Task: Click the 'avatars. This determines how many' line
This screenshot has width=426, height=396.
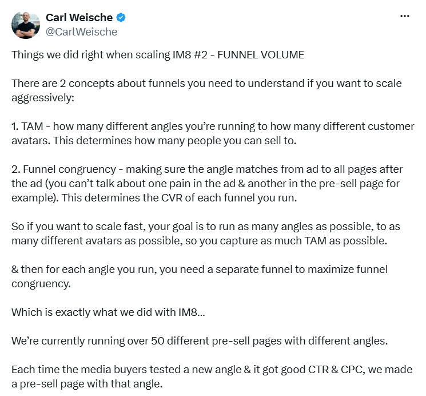Action: (x=154, y=141)
